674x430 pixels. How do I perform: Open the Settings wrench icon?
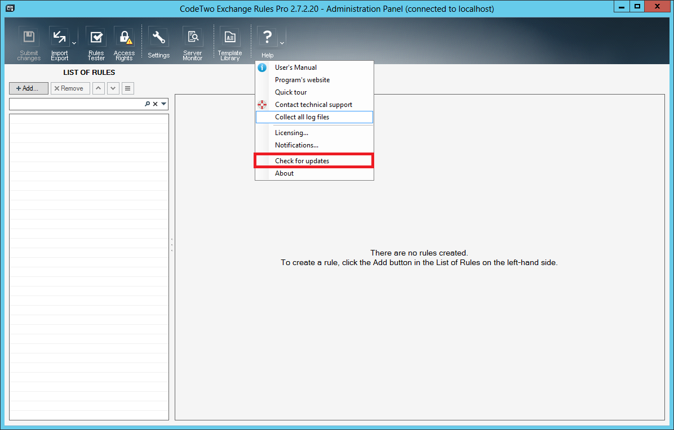pos(158,37)
